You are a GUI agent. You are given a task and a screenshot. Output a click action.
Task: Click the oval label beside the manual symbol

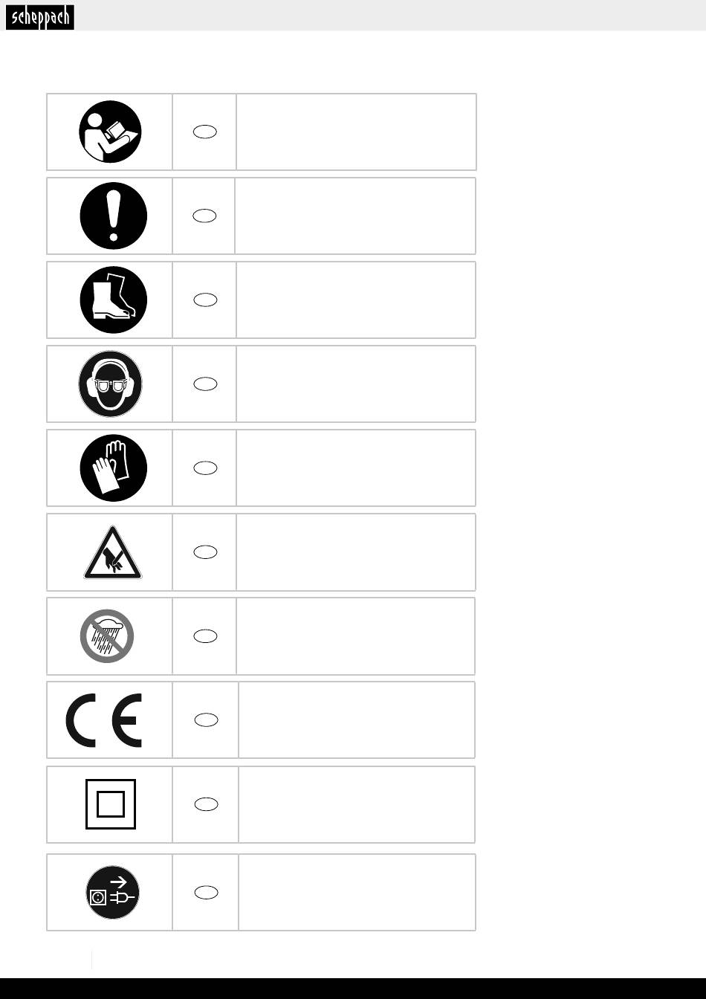coord(205,132)
